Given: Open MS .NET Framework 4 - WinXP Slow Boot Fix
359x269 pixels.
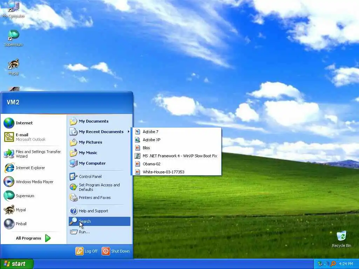Looking at the screenshot, I should 177,156.
